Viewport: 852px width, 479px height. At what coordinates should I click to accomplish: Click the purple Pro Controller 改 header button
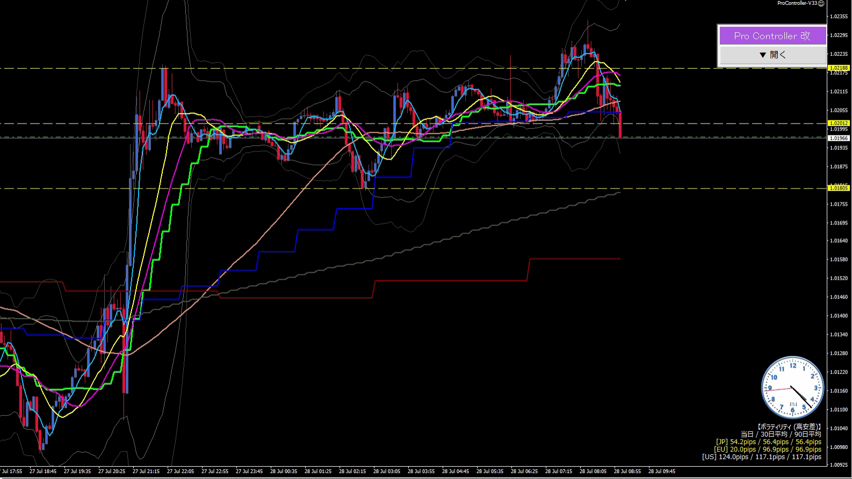[772, 36]
